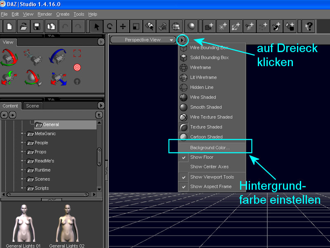Open the Create menu
Screen dimensions: 330x248
63,14
